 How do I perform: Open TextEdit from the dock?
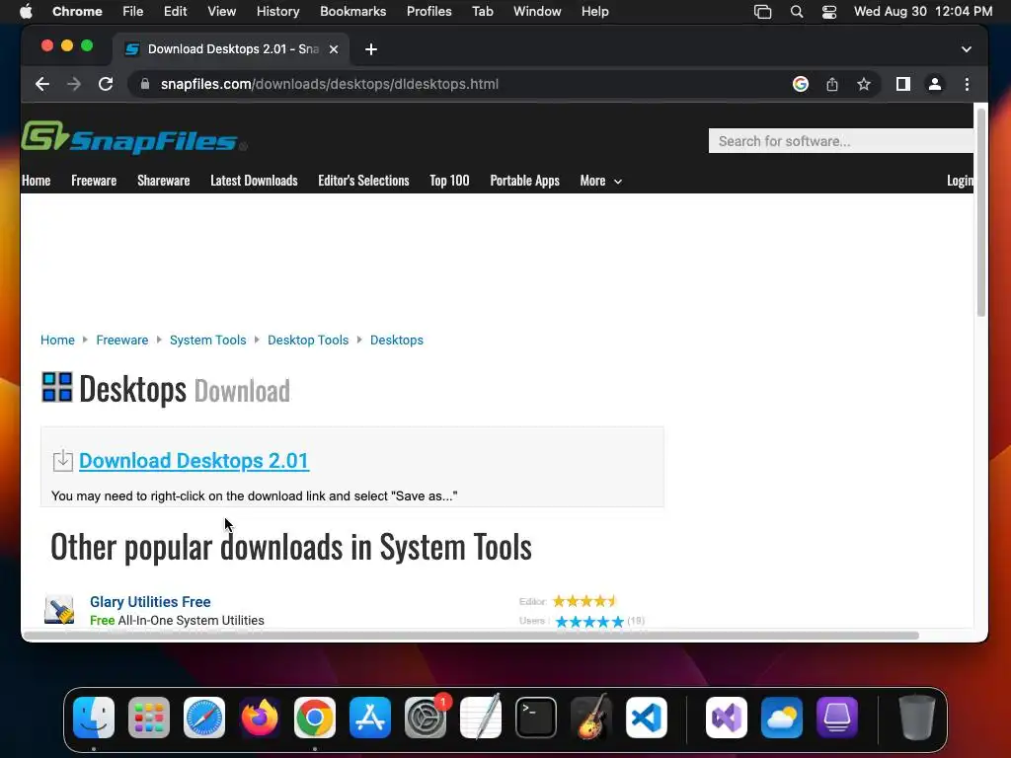[x=481, y=718]
